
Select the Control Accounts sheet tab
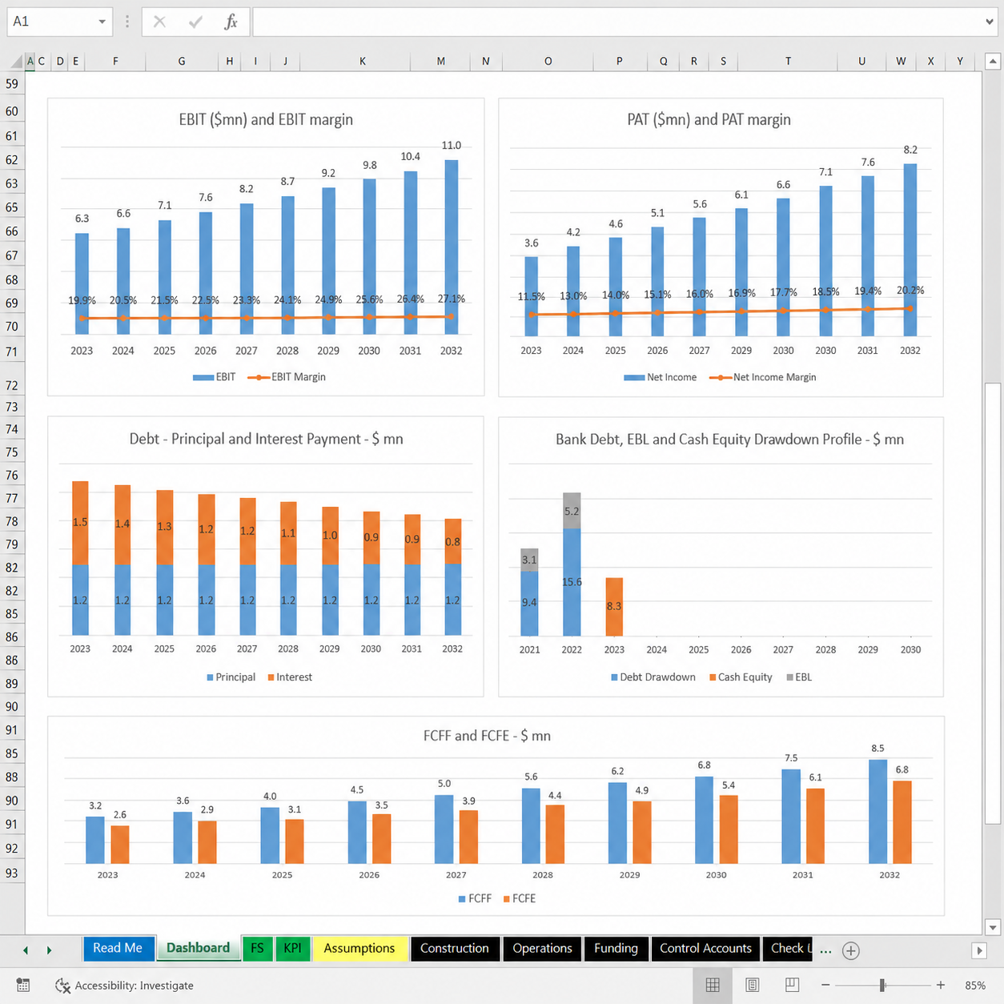(x=705, y=948)
